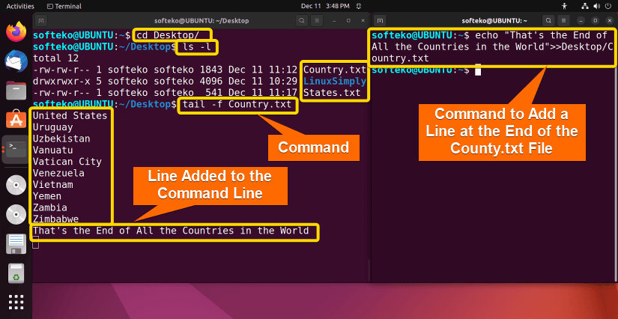Open Ubuntu Software store icon
The image size is (618, 319).
point(16,118)
